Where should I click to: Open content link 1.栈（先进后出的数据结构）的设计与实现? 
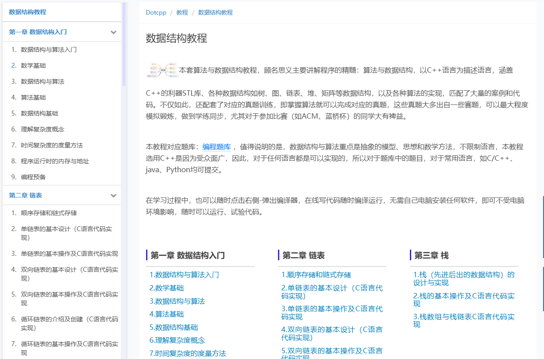point(464,279)
